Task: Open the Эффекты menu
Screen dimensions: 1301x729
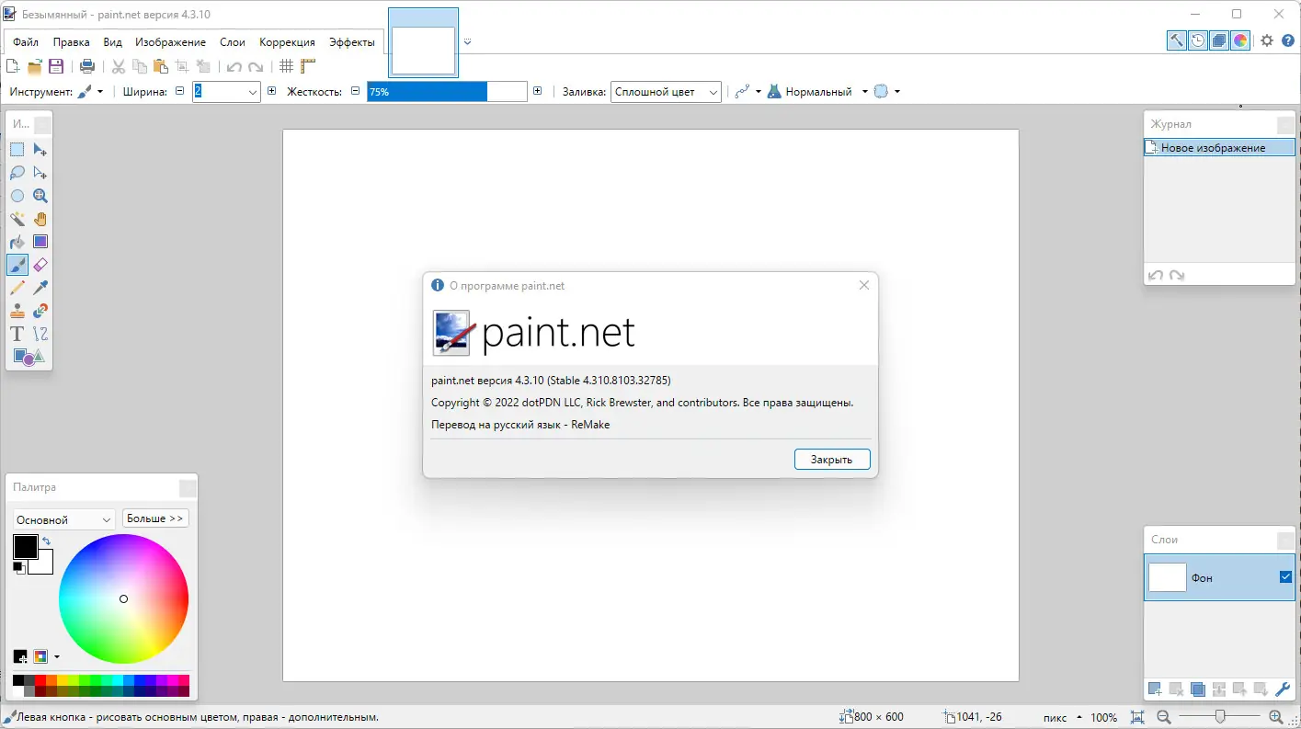Action: point(352,42)
